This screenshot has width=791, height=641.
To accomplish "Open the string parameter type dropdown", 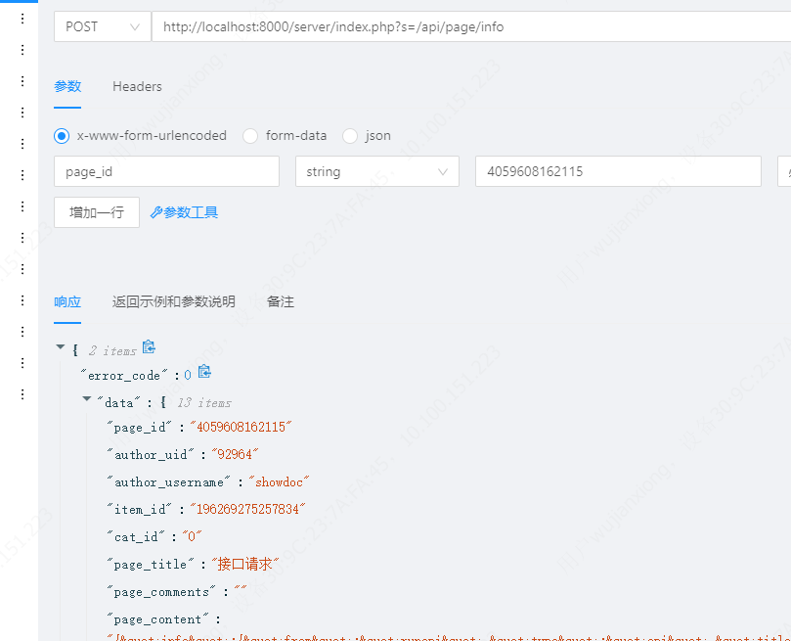I will (x=376, y=171).
